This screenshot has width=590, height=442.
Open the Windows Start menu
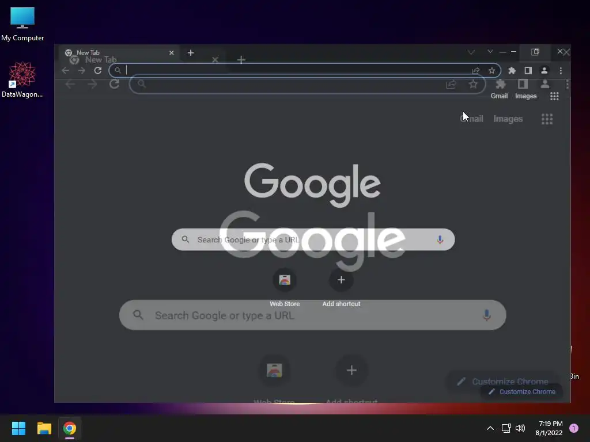click(18, 428)
